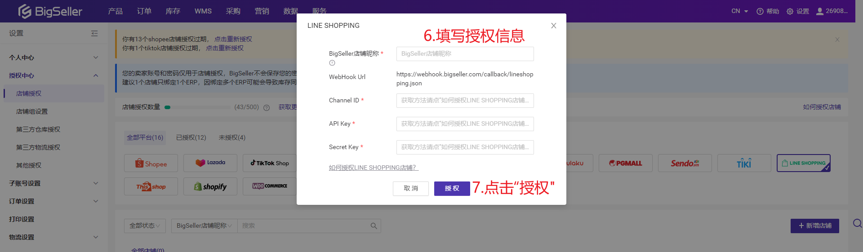Open 产品 top menu
The image size is (863, 252).
pyautogui.click(x=115, y=11)
